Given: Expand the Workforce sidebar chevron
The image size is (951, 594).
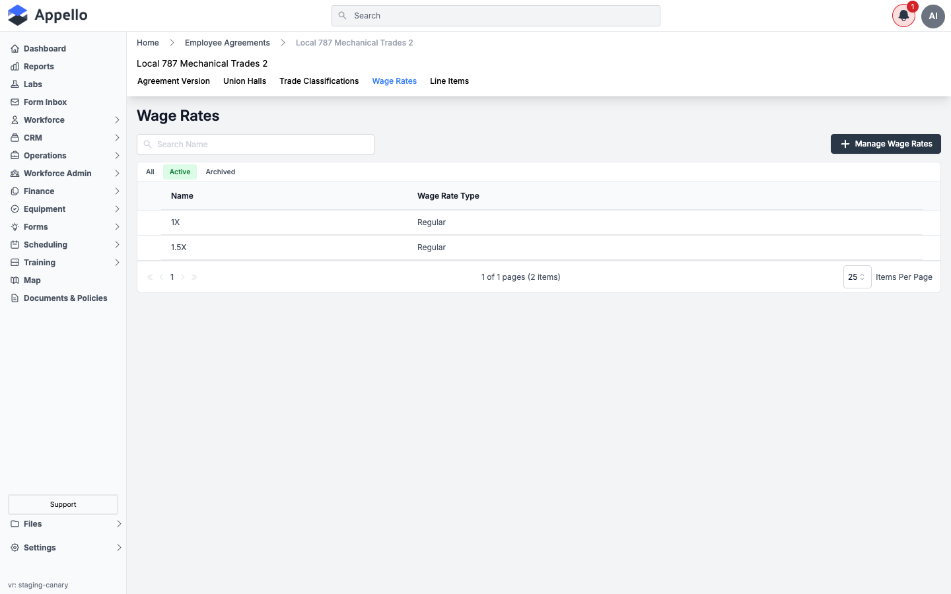Looking at the screenshot, I should click(x=117, y=120).
